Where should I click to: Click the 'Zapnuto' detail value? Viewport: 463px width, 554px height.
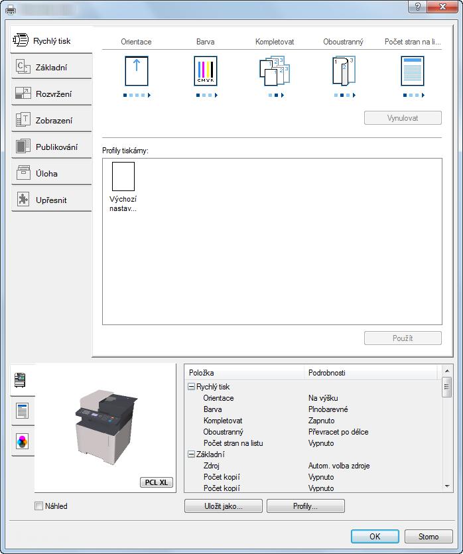pyautogui.click(x=321, y=421)
